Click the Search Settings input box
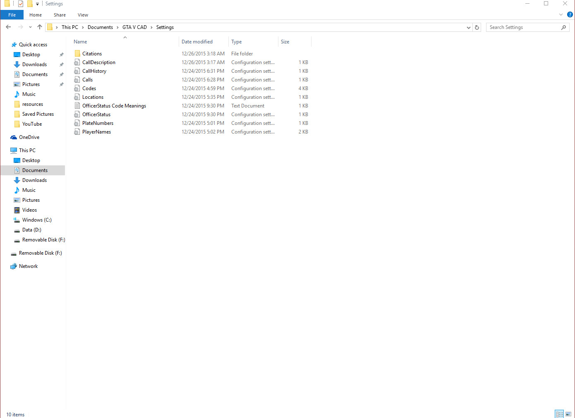This screenshot has height=418, width=575. pyautogui.click(x=523, y=27)
